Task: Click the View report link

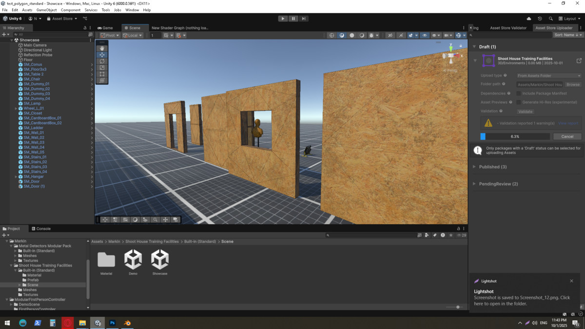Action: tap(568, 123)
